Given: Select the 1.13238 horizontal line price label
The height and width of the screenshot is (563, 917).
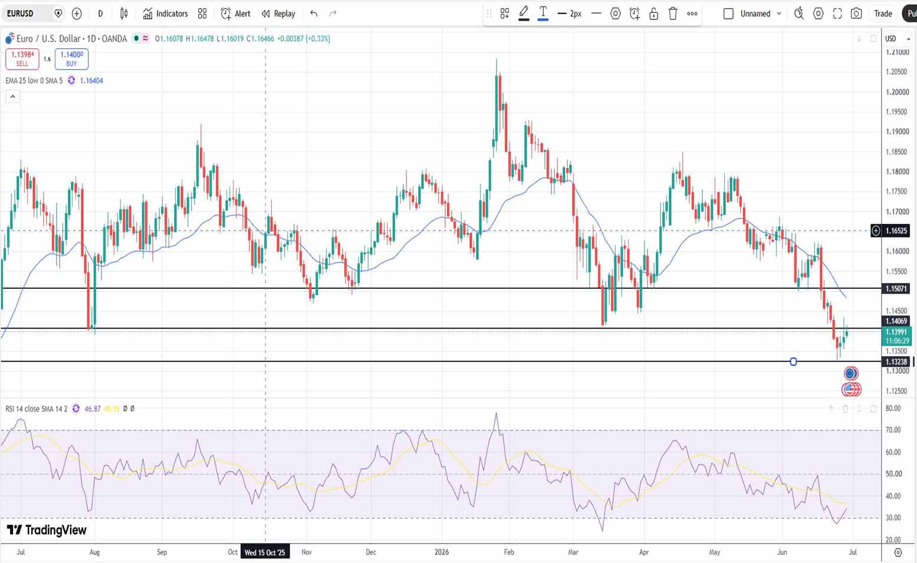Looking at the screenshot, I should coord(896,361).
